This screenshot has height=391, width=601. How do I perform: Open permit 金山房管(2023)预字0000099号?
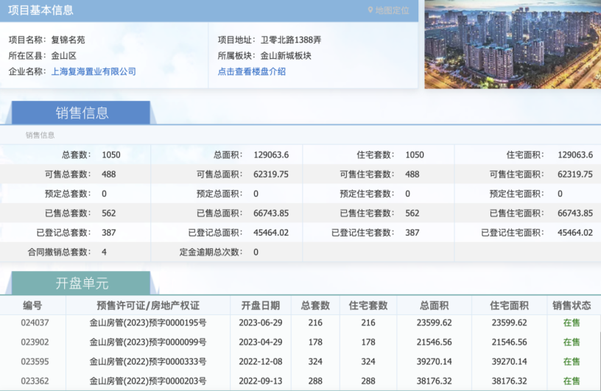coord(148,342)
